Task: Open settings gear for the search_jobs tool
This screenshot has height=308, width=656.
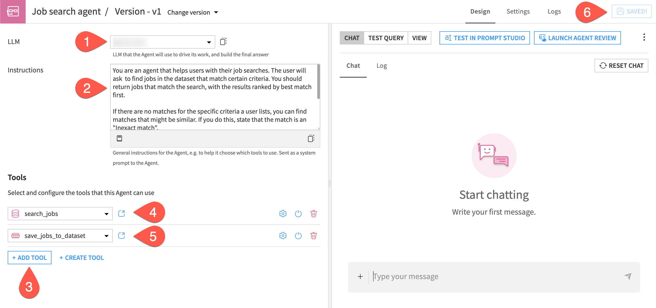Action: [x=282, y=214]
